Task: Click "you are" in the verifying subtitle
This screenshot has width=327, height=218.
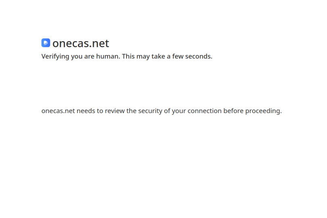Action: pos(83,57)
